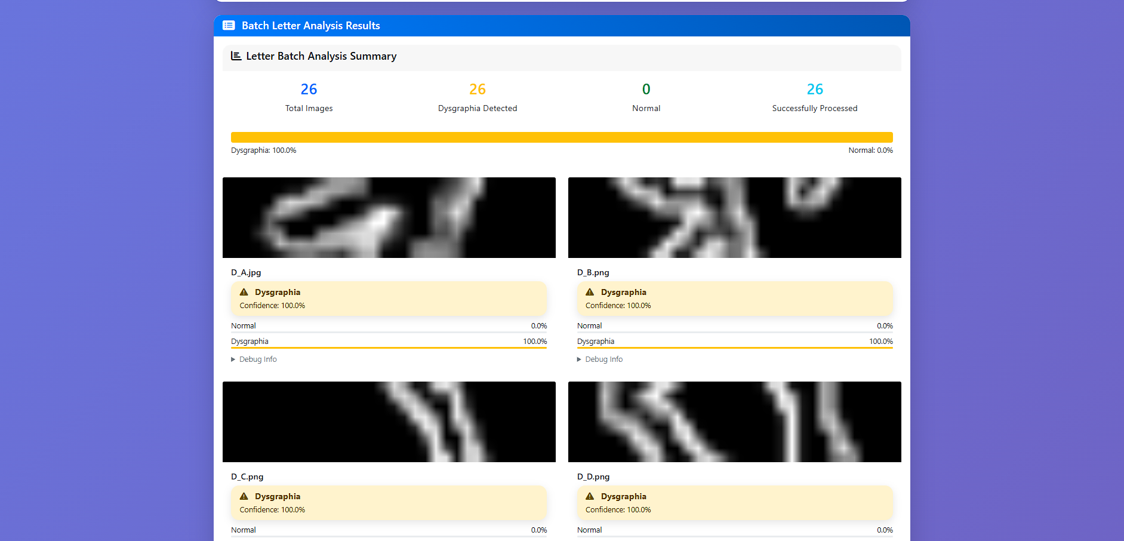This screenshot has width=1124, height=541.
Task: Open the D_C.png handwriting thumbnail
Action: (389, 422)
